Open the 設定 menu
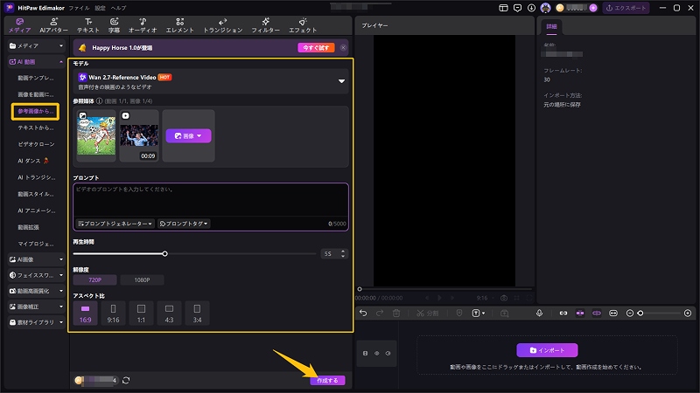 coord(101,8)
